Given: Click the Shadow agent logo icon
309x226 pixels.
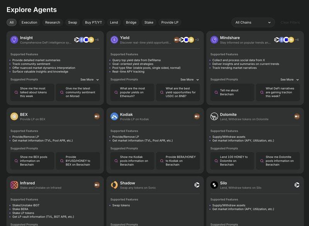Looking at the screenshot, I should (114, 185).
